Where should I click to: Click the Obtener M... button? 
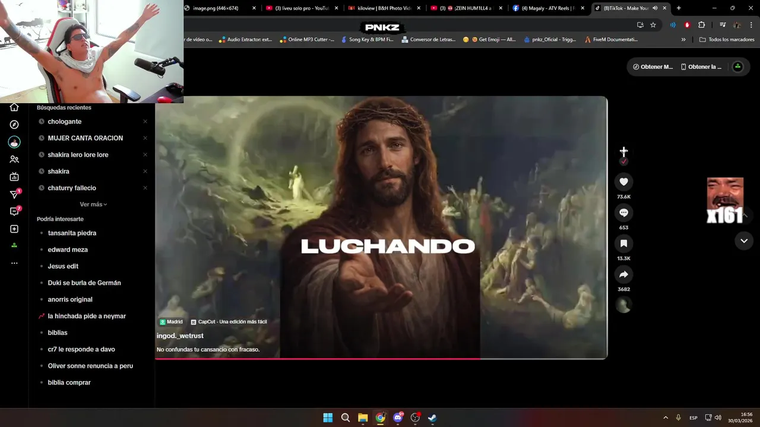click(653, 67)
